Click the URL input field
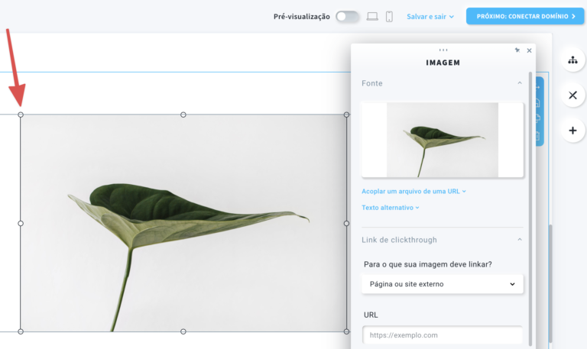Viewport: 587px width, 349px height. [x=443, y=335]
